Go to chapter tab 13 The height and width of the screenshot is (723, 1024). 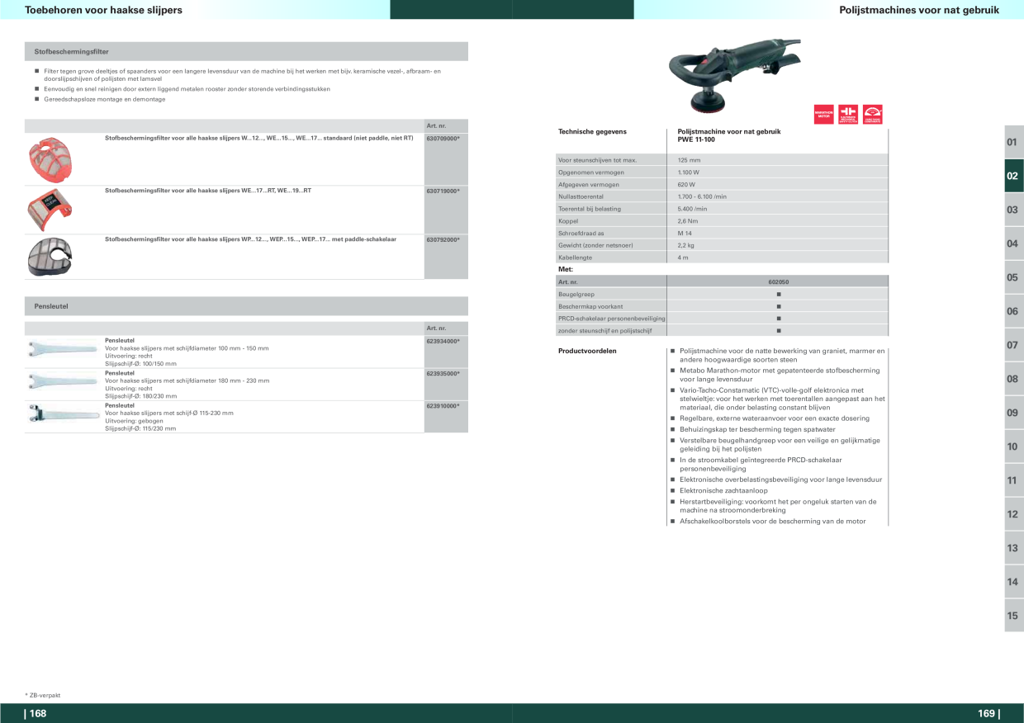tap(1013, 548)
